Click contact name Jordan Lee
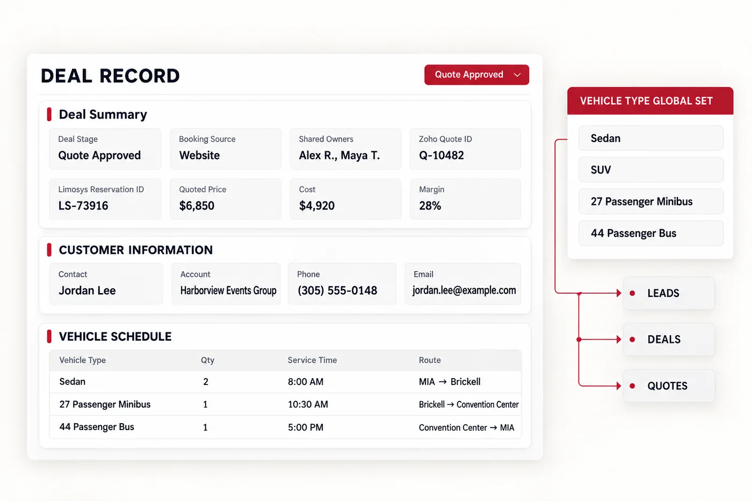Viewport: 752px width, 501px height. click(x=87, y=291)
